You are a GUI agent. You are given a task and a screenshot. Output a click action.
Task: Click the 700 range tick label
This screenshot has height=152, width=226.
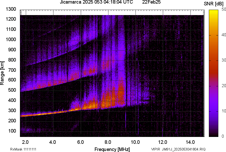coord(12,70)
